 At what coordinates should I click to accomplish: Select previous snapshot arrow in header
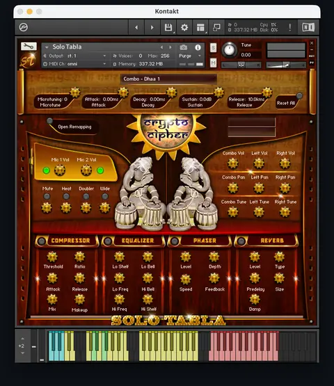point(162,47)
